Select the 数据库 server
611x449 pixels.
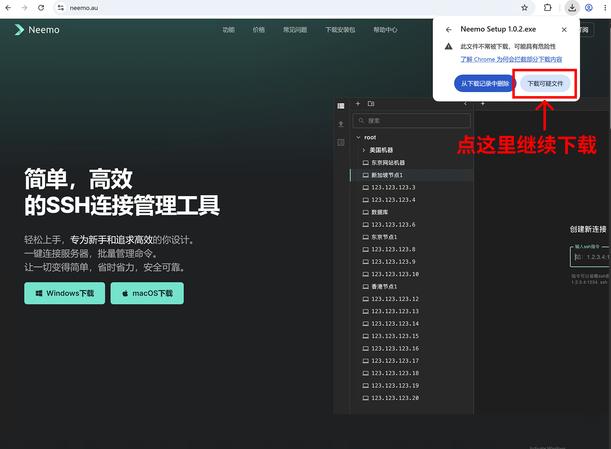click(x=412, y=212)
